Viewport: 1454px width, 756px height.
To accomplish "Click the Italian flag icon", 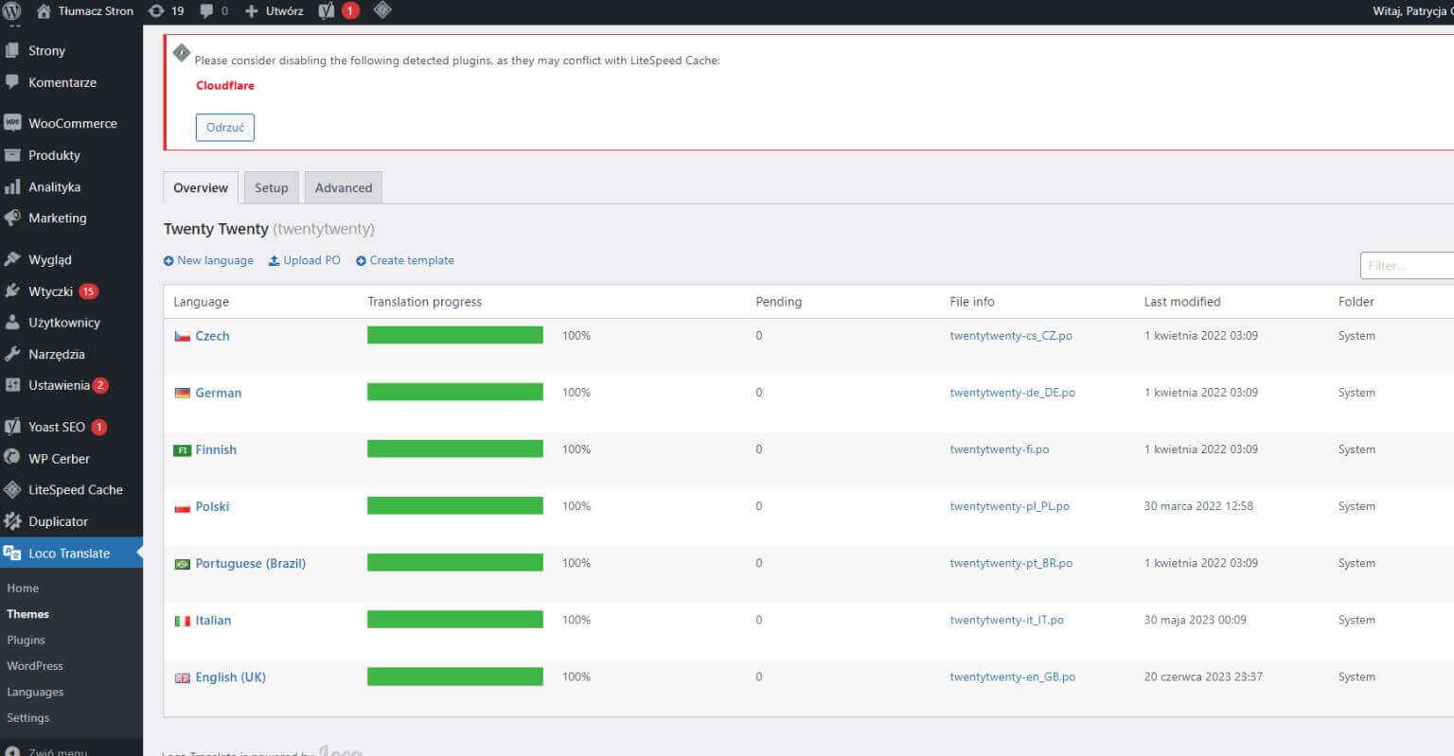I will [x=183, y=621].
